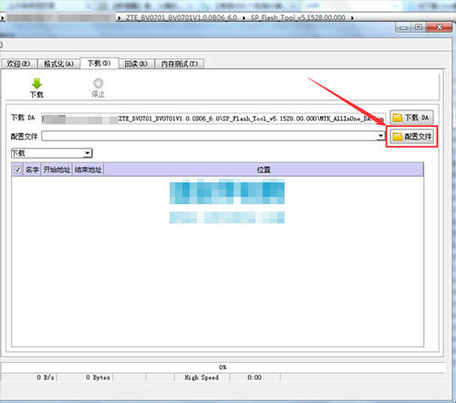
Task: Click the 下载 DA path input field
Action: pos(213,119)
